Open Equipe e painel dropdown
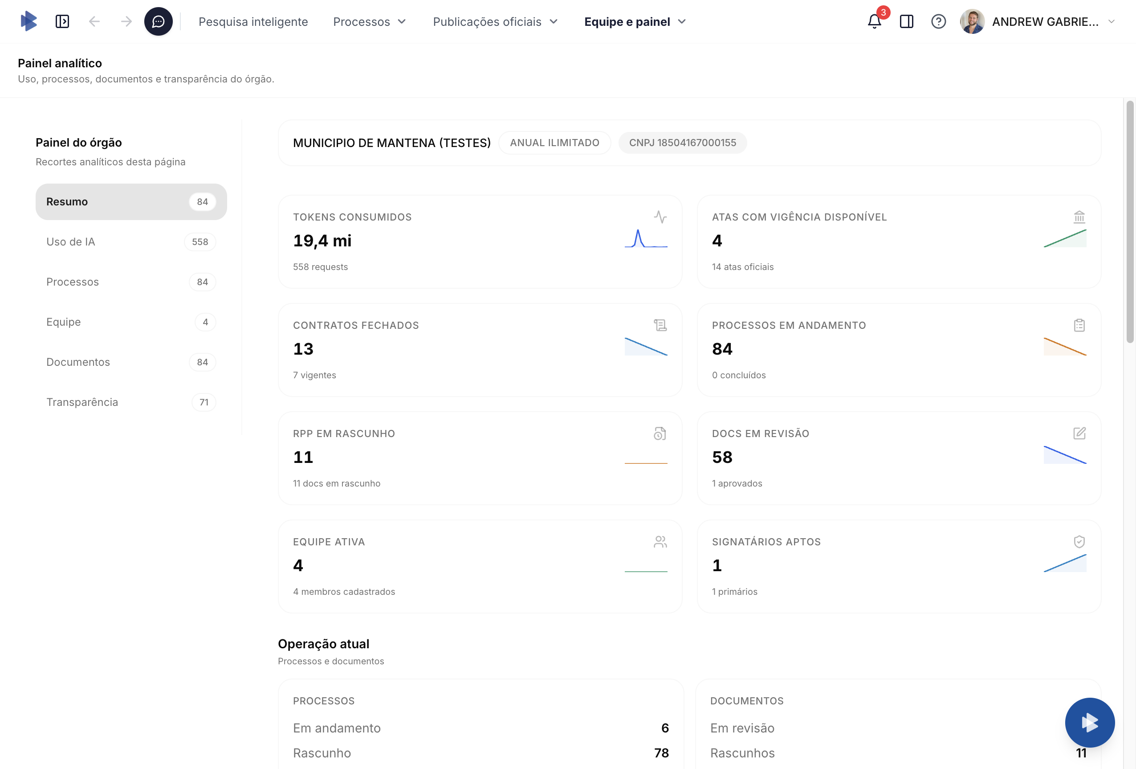1136x769 pixels. 635,21
